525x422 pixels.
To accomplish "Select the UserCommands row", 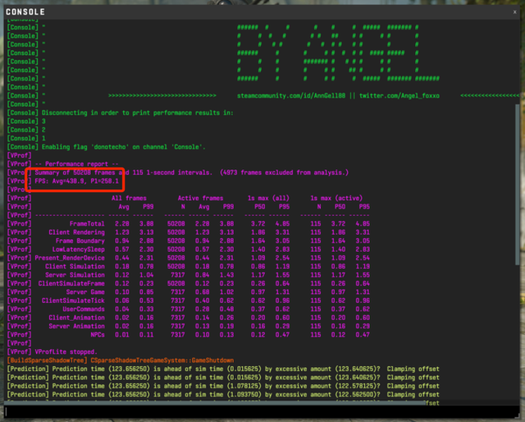I will tap(84, 310).
